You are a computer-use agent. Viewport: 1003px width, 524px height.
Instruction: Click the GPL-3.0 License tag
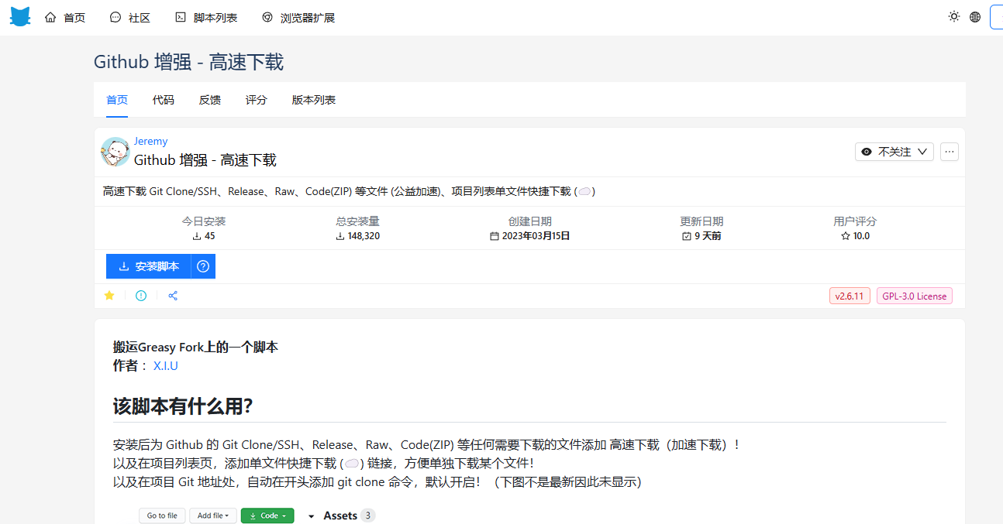[915, 296]
